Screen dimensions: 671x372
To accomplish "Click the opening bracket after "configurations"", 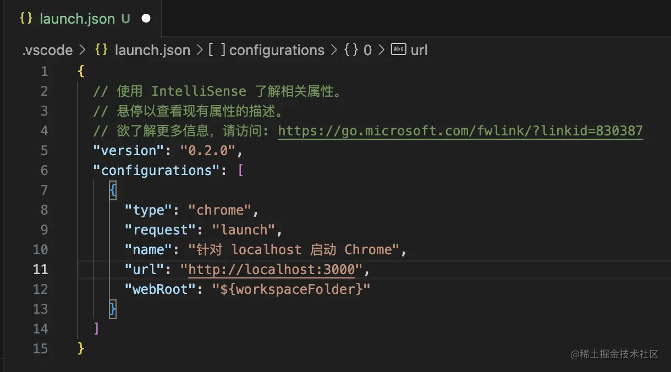I will (x=240, y=171).
